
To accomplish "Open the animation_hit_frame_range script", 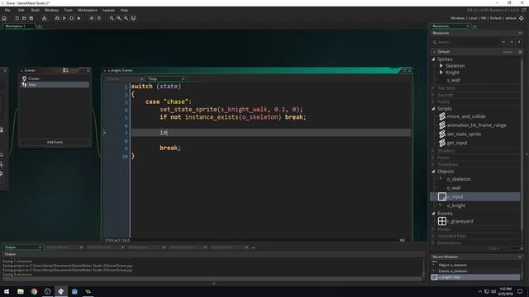I will (476, 125).
